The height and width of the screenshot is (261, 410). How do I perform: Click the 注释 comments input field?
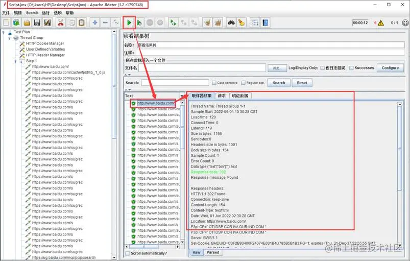tap(271, 53)
